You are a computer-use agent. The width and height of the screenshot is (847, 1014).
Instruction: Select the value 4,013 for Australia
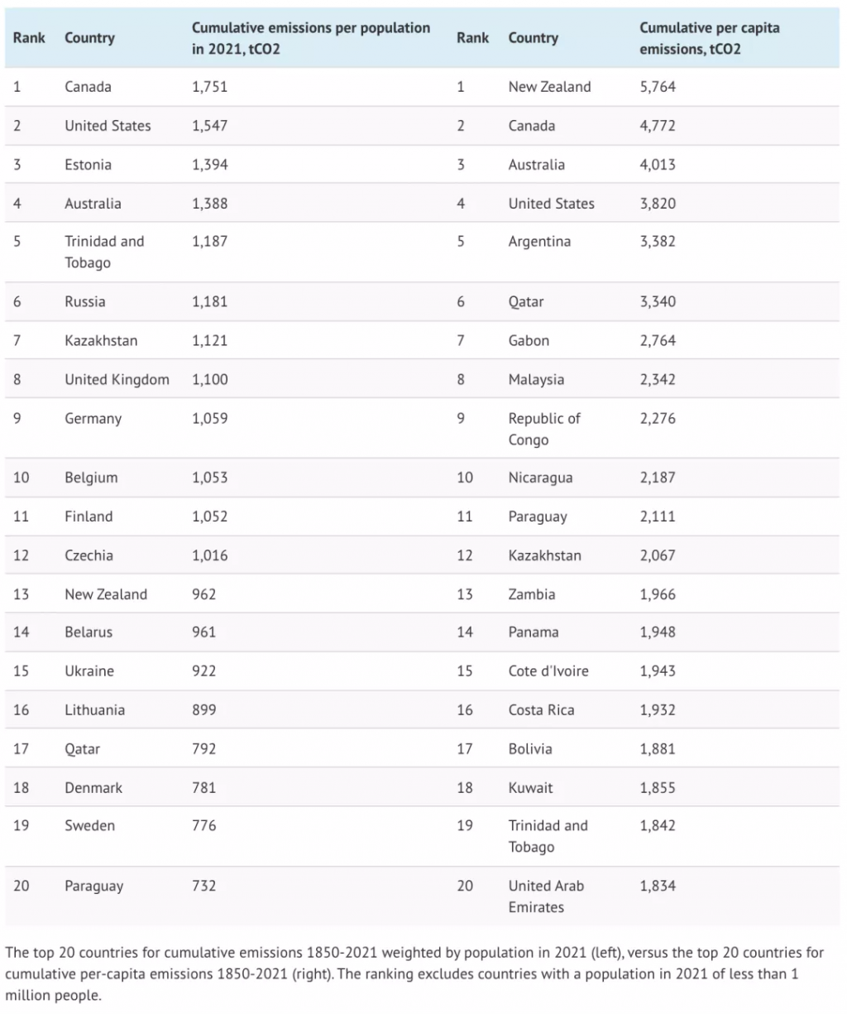[658, 165]
